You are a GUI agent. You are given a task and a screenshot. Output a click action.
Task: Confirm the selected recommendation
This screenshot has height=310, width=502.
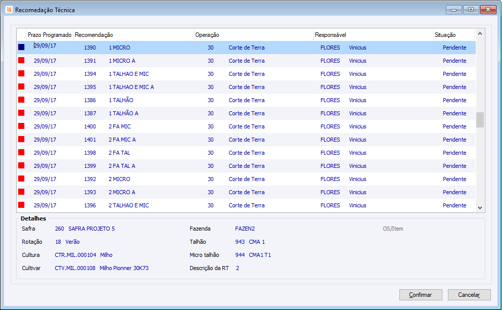coord(421,295)
